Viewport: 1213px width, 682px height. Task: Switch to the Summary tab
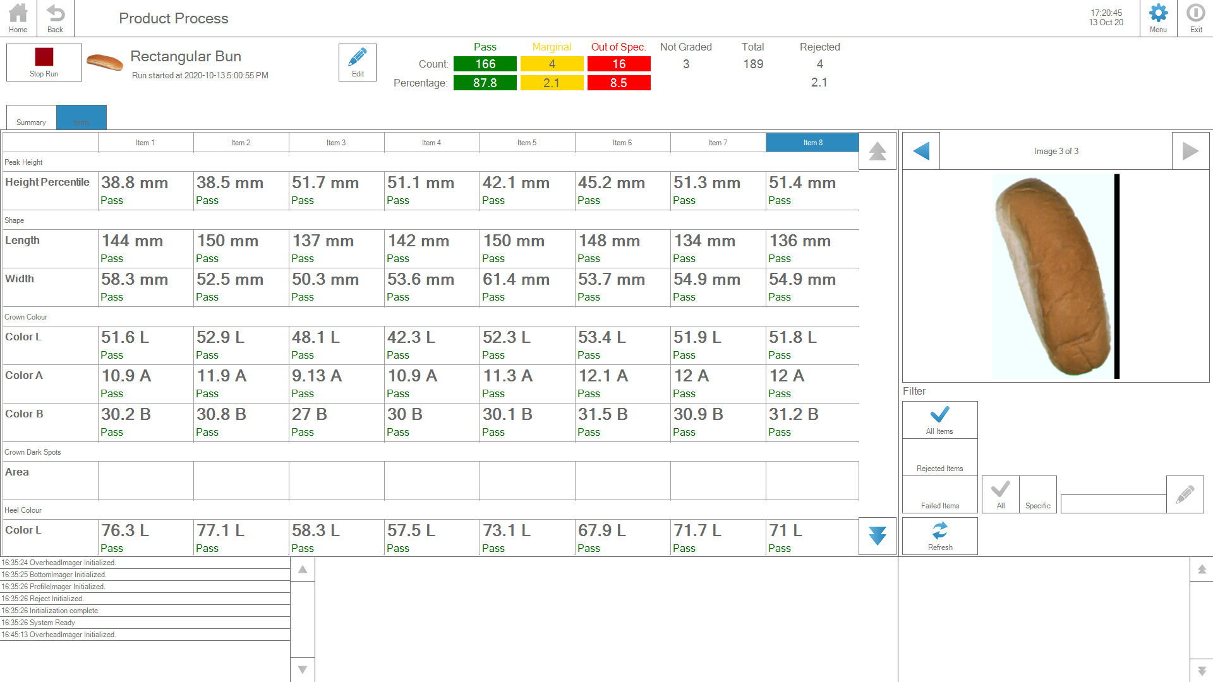click(31, 118)
